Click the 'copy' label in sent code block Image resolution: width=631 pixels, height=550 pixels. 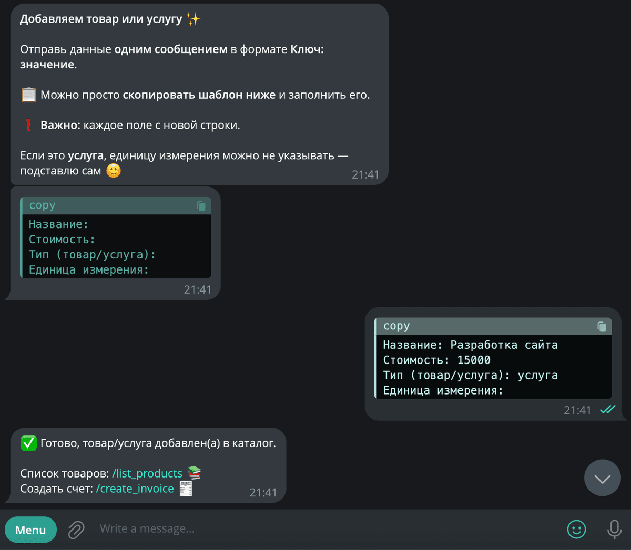(x=396, y=326)
